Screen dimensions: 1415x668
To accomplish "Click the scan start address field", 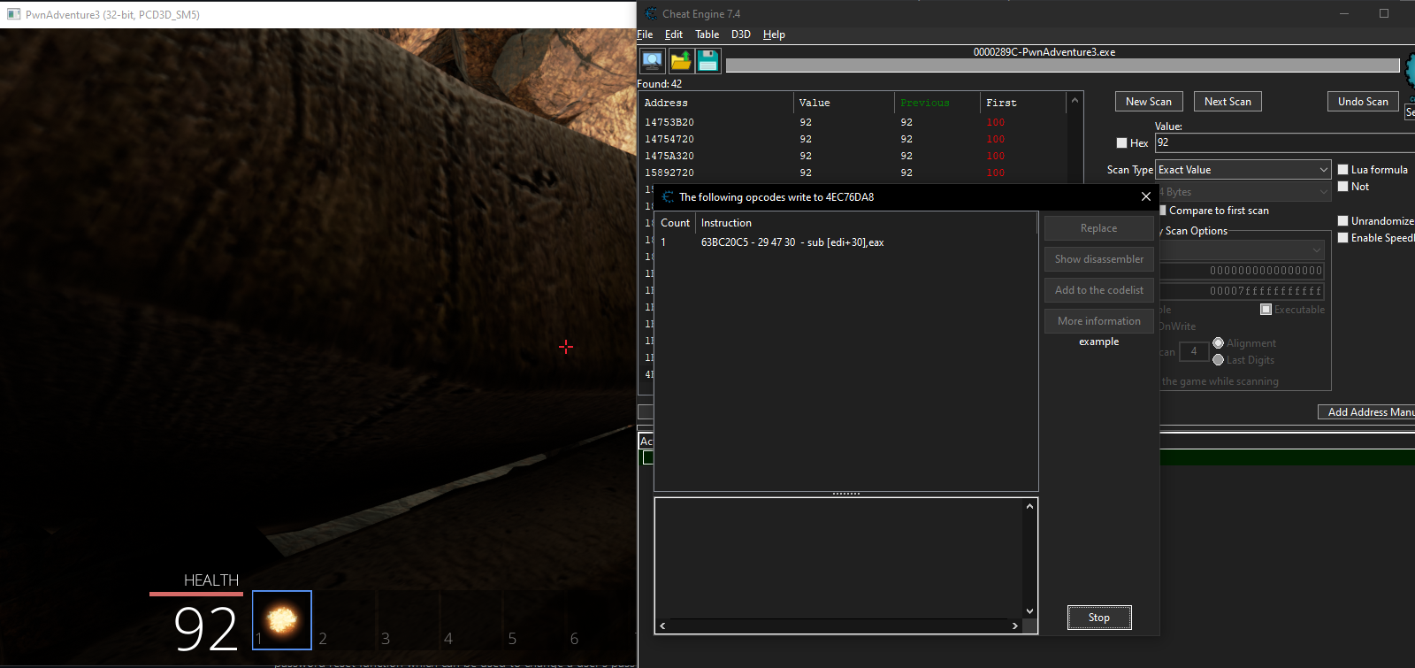I will click(1243, 271).
